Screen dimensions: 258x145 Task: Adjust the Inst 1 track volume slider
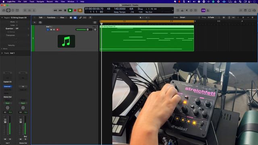(x=84, y=29)
